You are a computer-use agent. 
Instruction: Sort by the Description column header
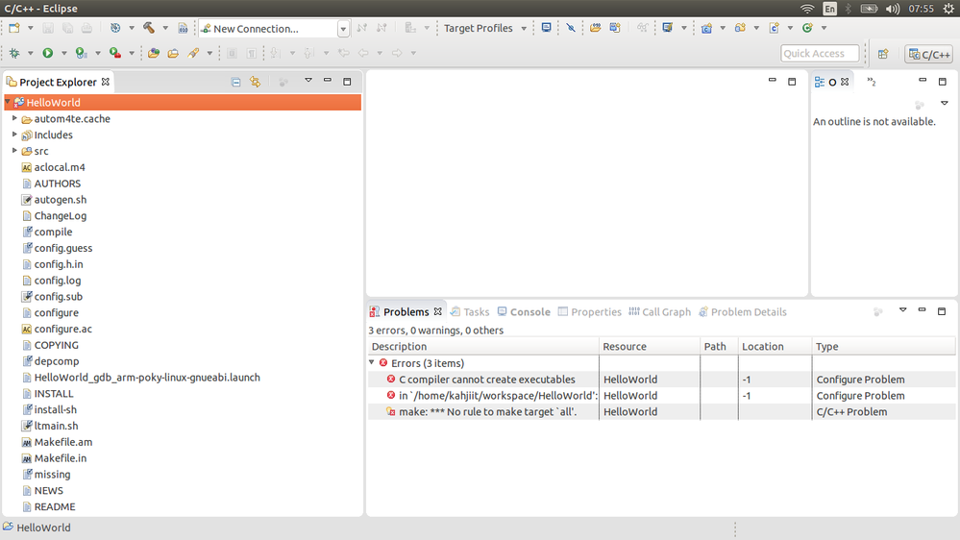pos(483,346)
